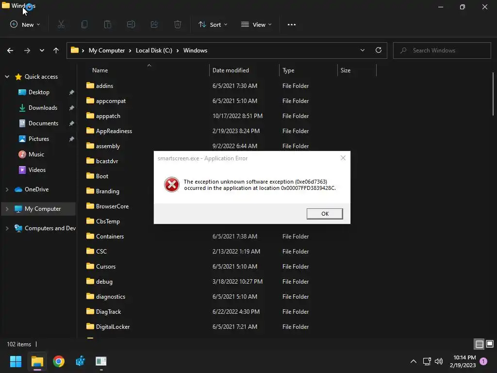The image size is (497, 373).
Task: Select Downloads in Quick access
Action: [x=43, y=107]
